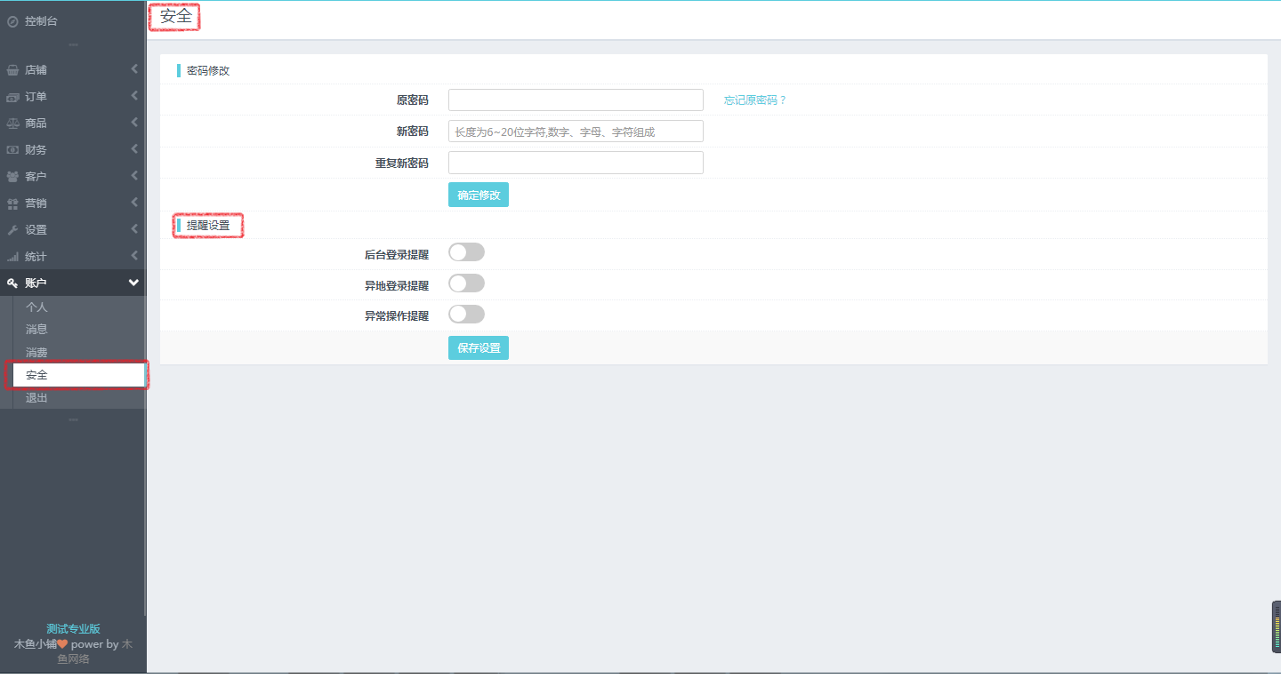The image size is (1281, 678).
Task: Click the shop basket icon for 店铺
Action: pyautogui.click(x=12, y=70)
